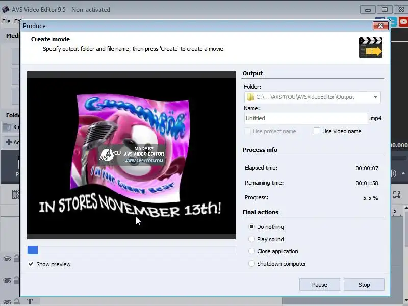
Task: Choose Close application final action
Action: click(x=251, y=251)
